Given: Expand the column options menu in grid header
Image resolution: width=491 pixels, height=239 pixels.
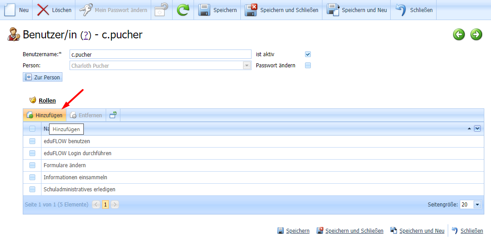Looking at the screenshot, I should pyautogui.click(x=477, y=128).
